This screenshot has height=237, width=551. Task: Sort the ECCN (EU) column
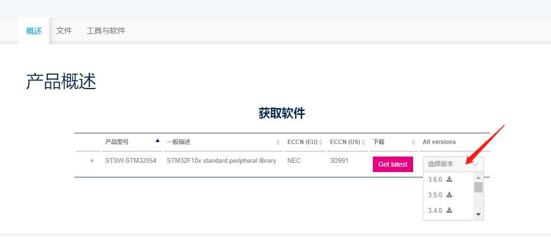[x=320, y=142]
